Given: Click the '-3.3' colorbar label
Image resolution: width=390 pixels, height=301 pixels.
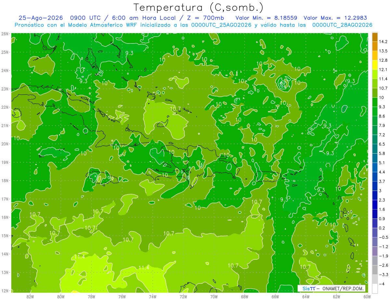Looking at the screenshot, I should (384, 274).
